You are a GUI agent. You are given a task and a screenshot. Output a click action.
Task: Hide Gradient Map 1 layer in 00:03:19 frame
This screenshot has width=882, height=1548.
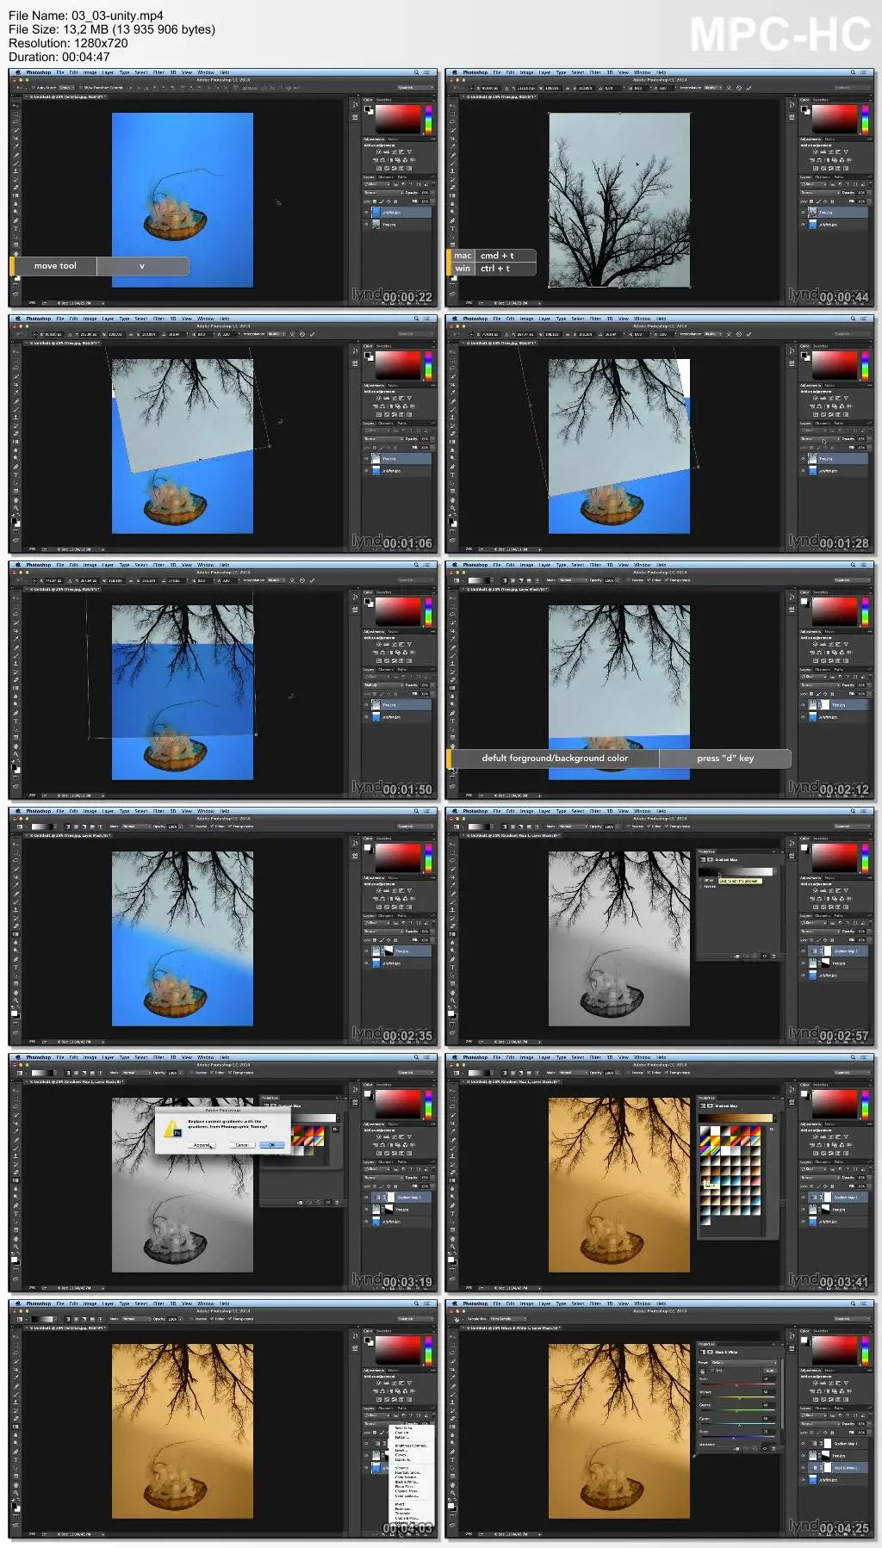[366, 1198]
